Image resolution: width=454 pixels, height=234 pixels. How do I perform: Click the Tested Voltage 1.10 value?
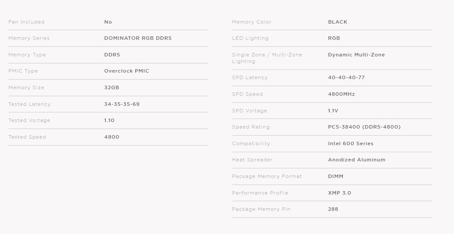[x=109, y=120]
